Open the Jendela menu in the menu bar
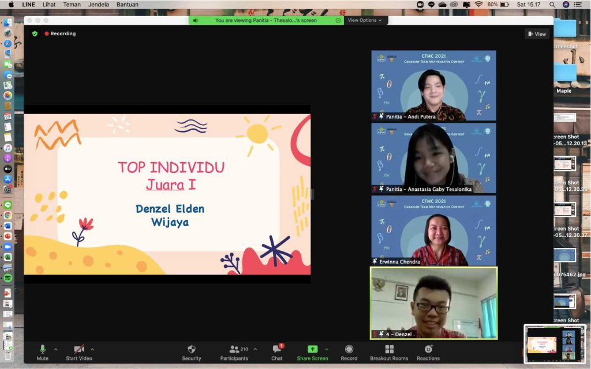Screen dimensions: 591x369 coord(98,5)
